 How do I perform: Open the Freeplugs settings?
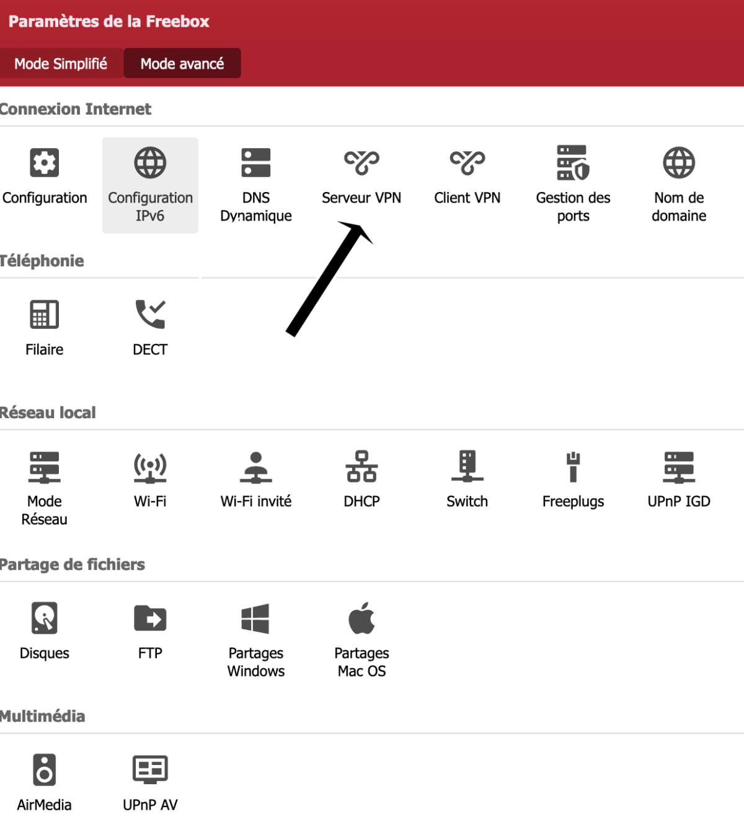573,467
